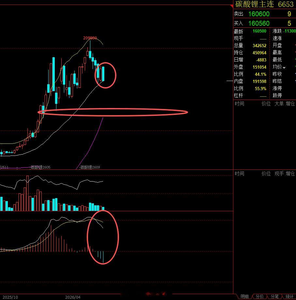Switch to the 分笔 tab

tap(274, 296)
